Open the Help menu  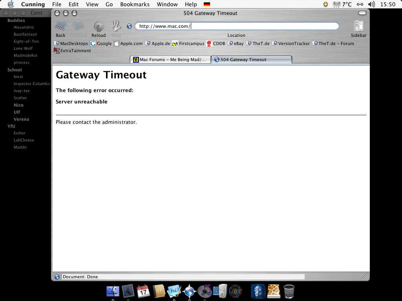click(x=191, y=4)
